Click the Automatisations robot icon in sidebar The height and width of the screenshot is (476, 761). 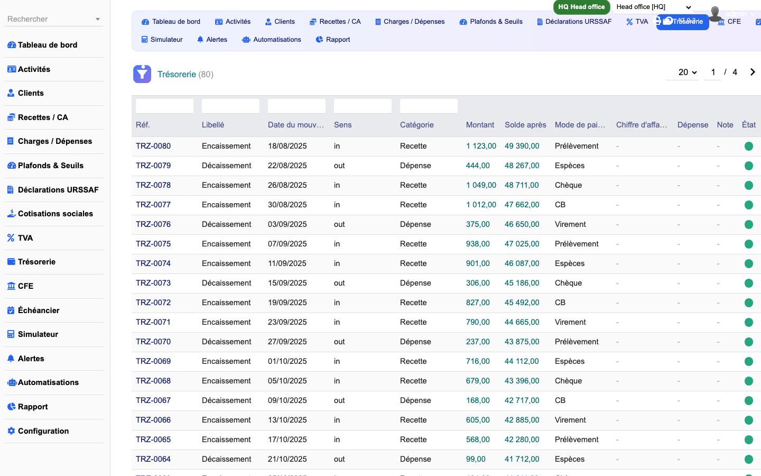12,382
